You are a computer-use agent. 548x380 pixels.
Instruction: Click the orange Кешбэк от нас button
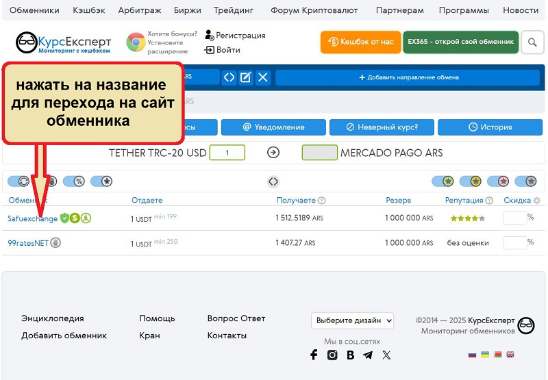(x=361, y=42)
